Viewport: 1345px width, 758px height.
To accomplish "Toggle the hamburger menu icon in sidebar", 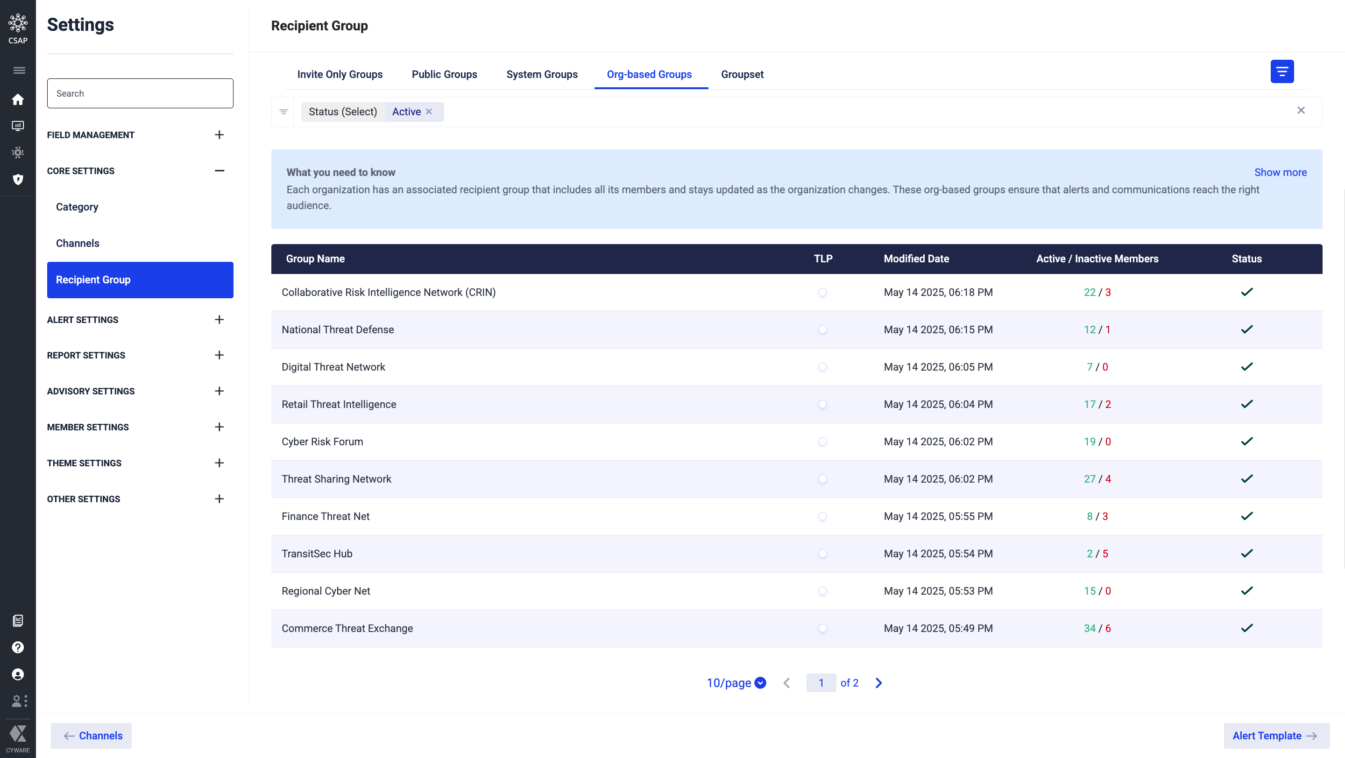I will 19,70.
